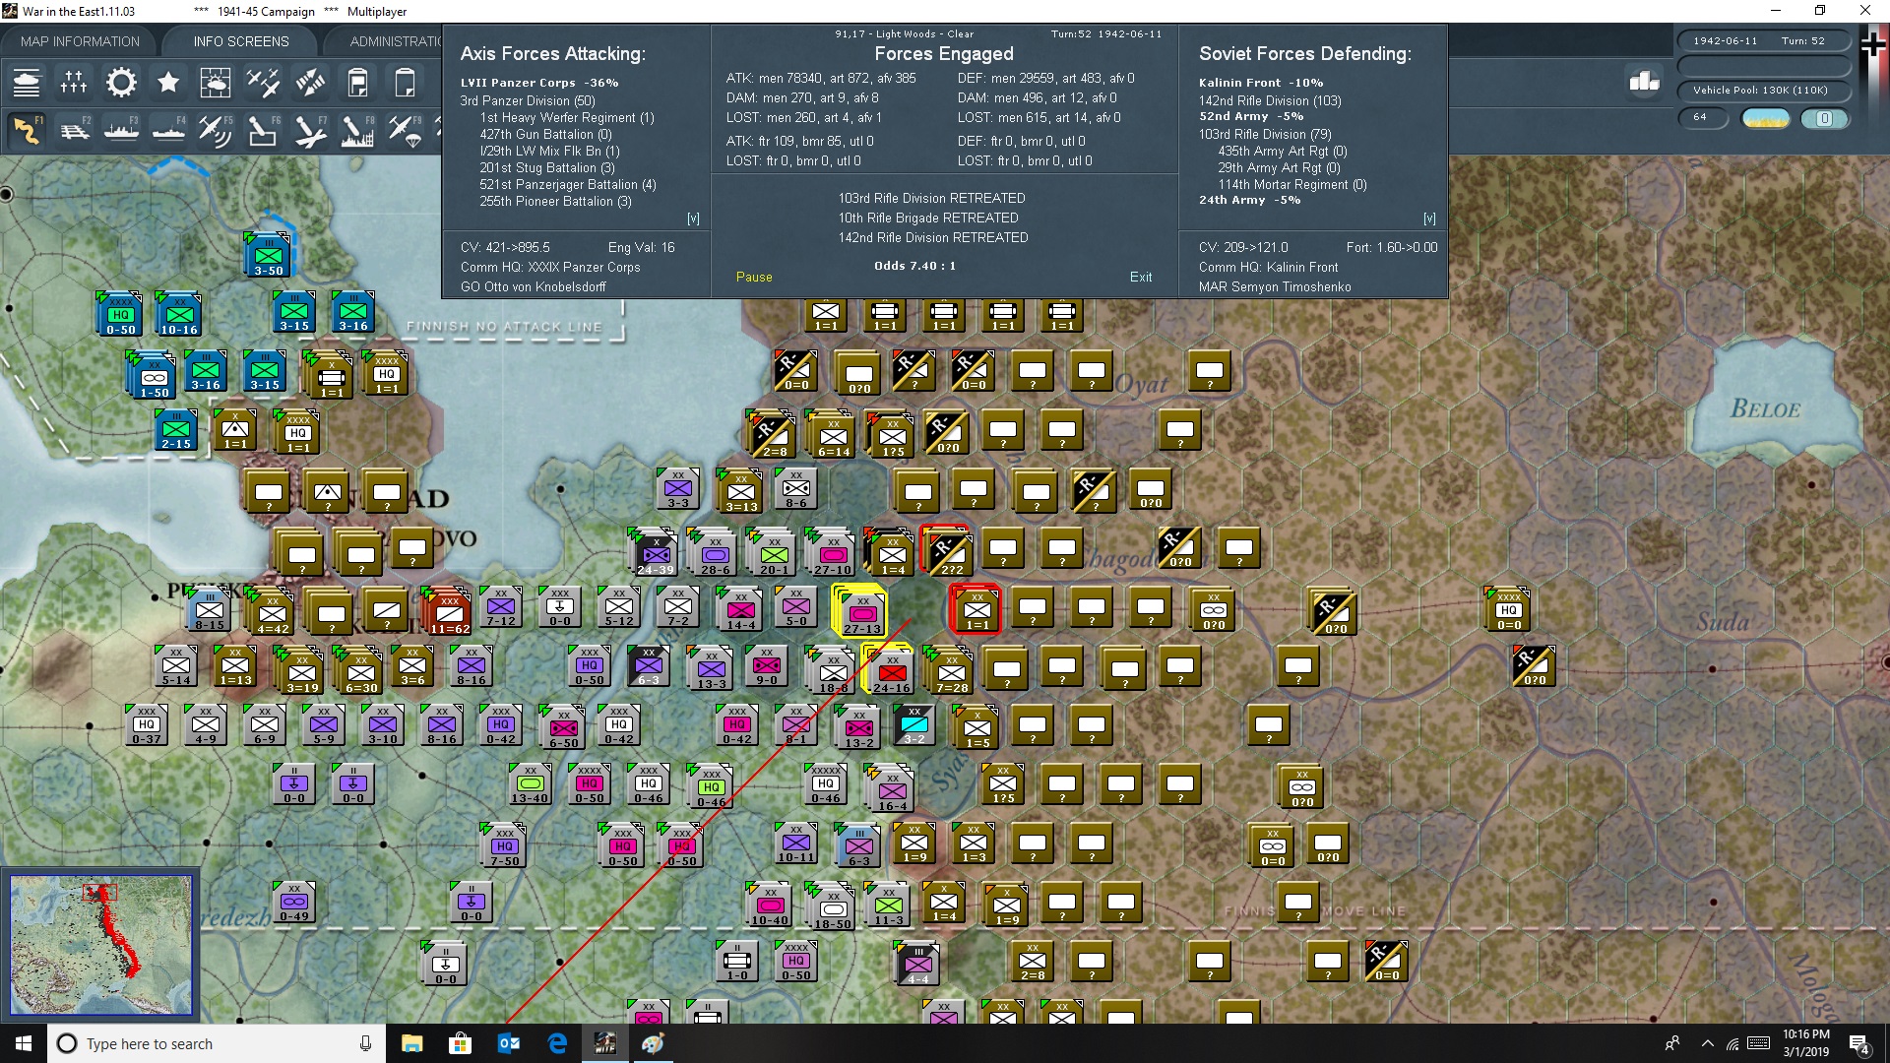Select F8 bomb city mode
The image size is (1890, 1063).
(x=357, y=130)
